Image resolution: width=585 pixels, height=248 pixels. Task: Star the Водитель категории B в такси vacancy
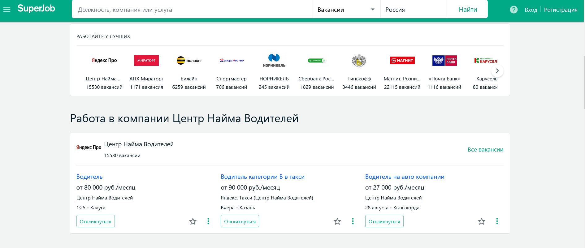[337, 221]
